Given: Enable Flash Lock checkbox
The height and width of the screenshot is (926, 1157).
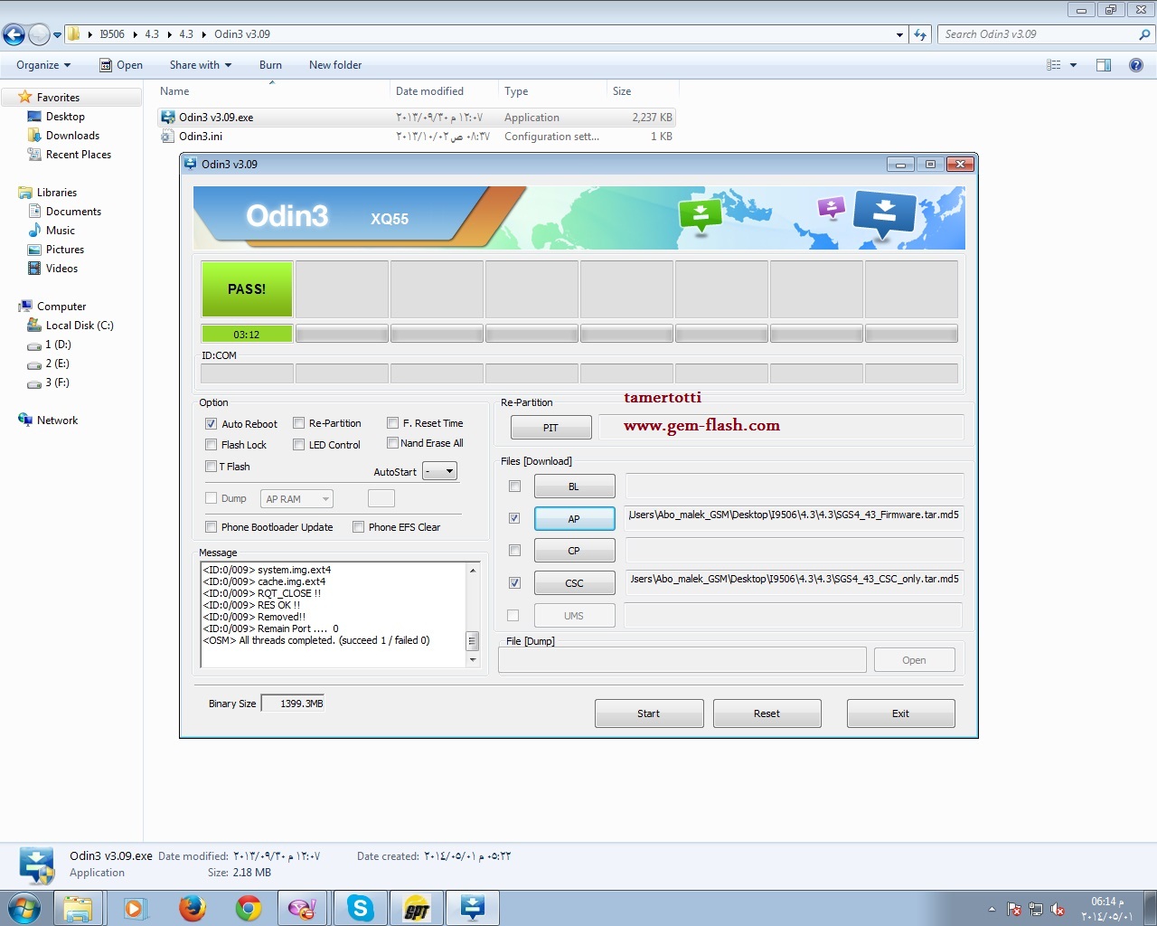Looking at the screenshot, I should pyautogui.click(x=211, y=445).
